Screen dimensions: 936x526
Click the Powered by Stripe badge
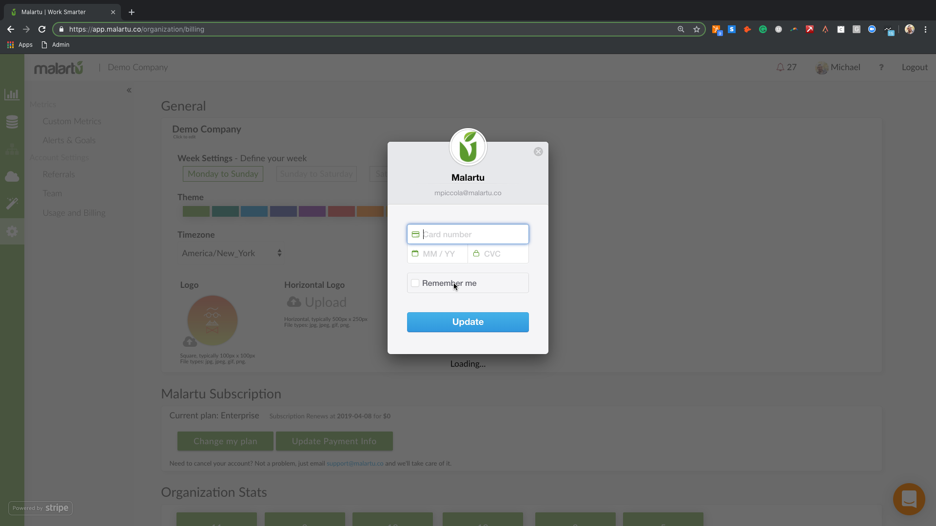[x=40, y=508]
